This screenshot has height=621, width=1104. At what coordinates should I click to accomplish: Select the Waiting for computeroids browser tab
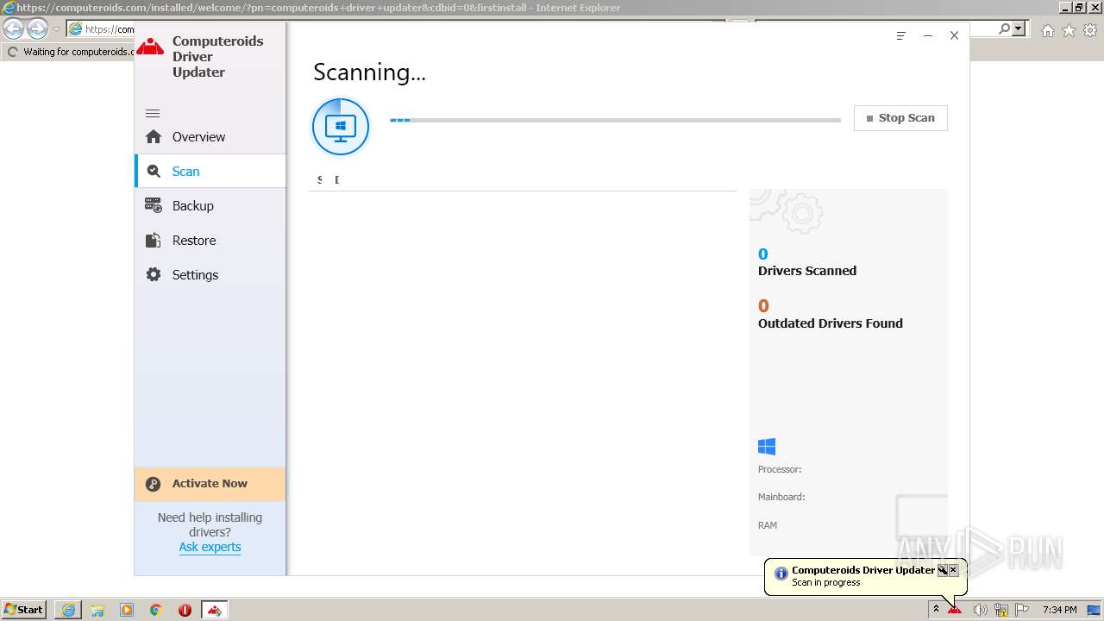click(x=69, y=52)
